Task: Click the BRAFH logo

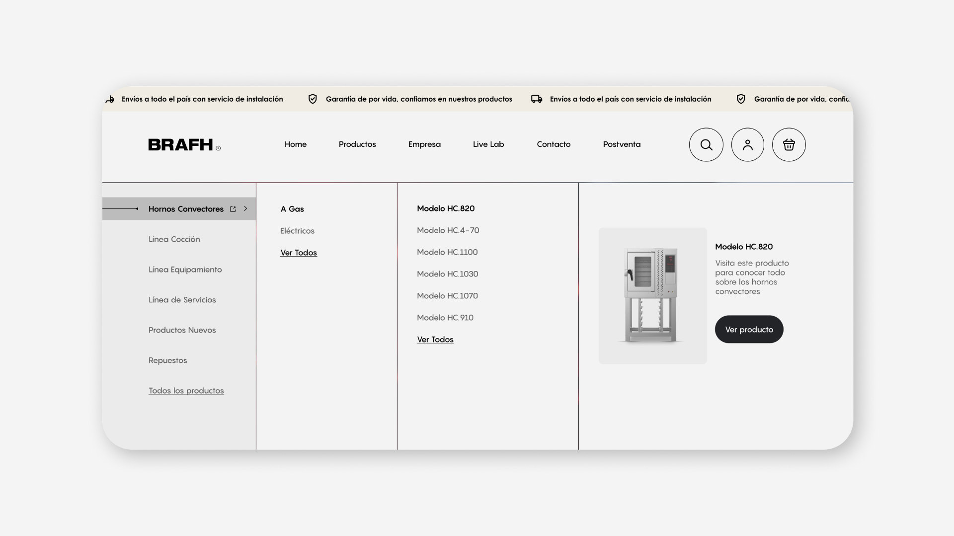Action: point(184,144)
